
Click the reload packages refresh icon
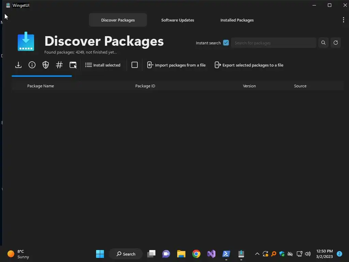coord(336,43)
